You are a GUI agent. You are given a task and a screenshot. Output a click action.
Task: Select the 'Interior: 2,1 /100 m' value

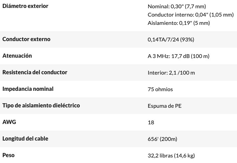coord(171,73)
